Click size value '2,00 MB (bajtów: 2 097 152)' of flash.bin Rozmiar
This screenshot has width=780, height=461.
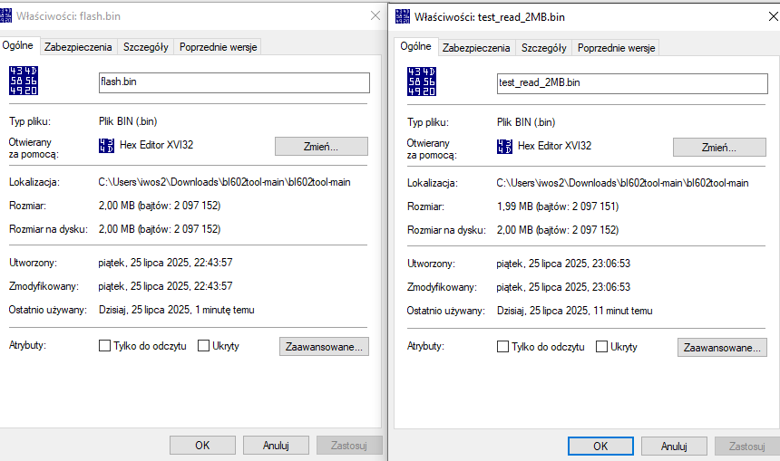160,206
